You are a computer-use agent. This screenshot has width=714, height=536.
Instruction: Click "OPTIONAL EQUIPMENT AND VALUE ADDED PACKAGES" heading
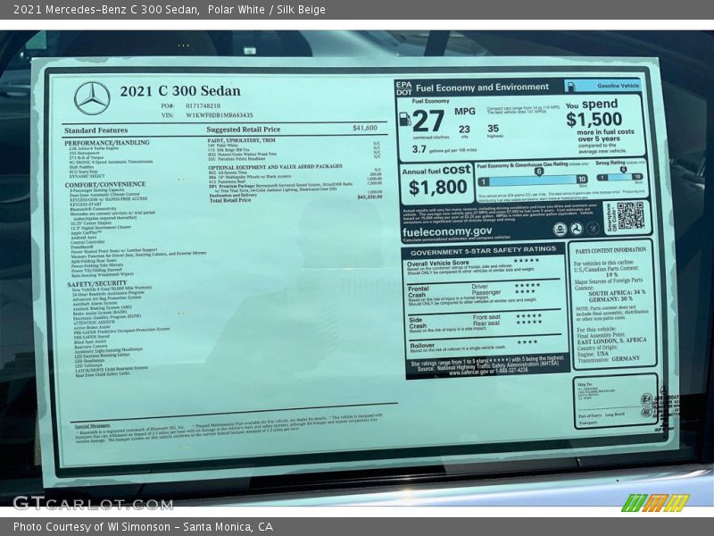tap(275, 167)
